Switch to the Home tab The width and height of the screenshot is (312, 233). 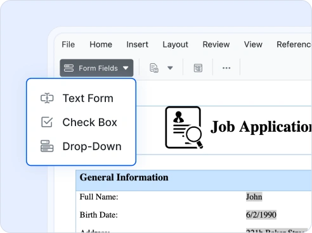click(101, 44)
